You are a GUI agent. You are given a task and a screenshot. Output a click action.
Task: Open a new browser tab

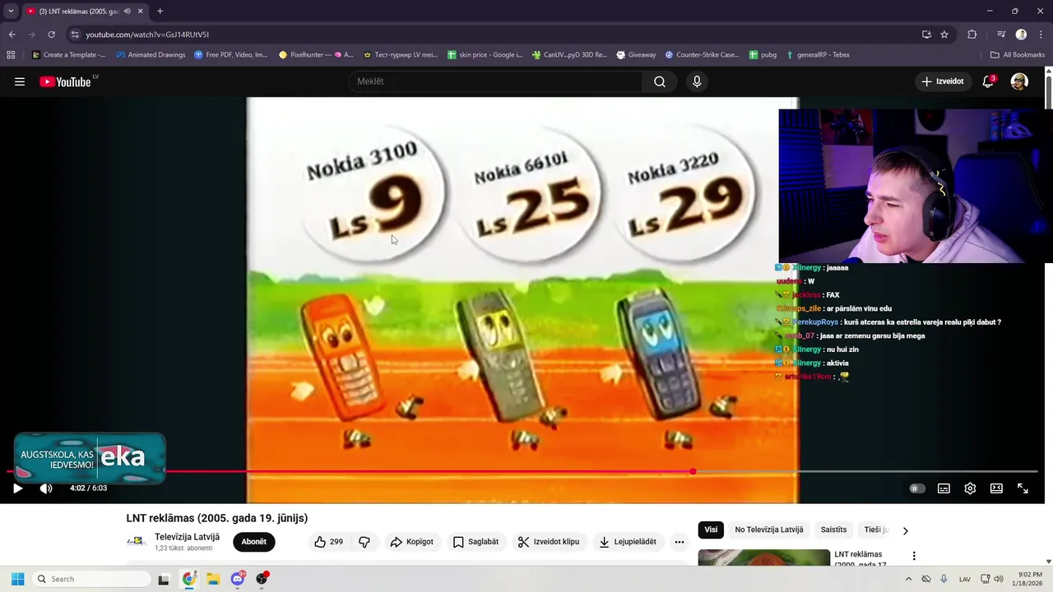(160, 12)
